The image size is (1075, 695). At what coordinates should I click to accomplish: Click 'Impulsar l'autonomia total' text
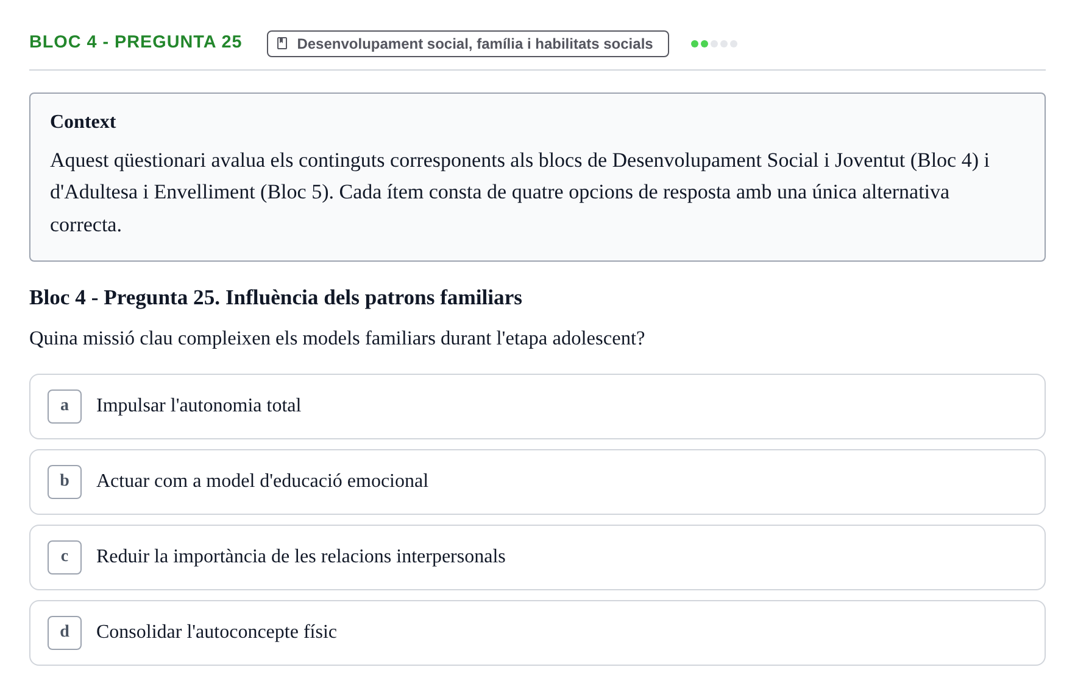click(x=199, y=405)
